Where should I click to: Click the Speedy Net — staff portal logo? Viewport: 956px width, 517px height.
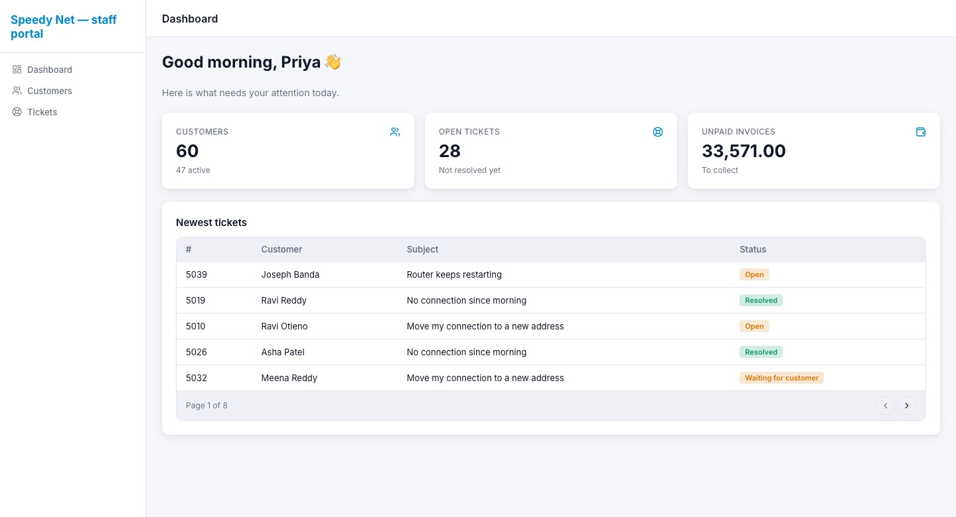64,27
